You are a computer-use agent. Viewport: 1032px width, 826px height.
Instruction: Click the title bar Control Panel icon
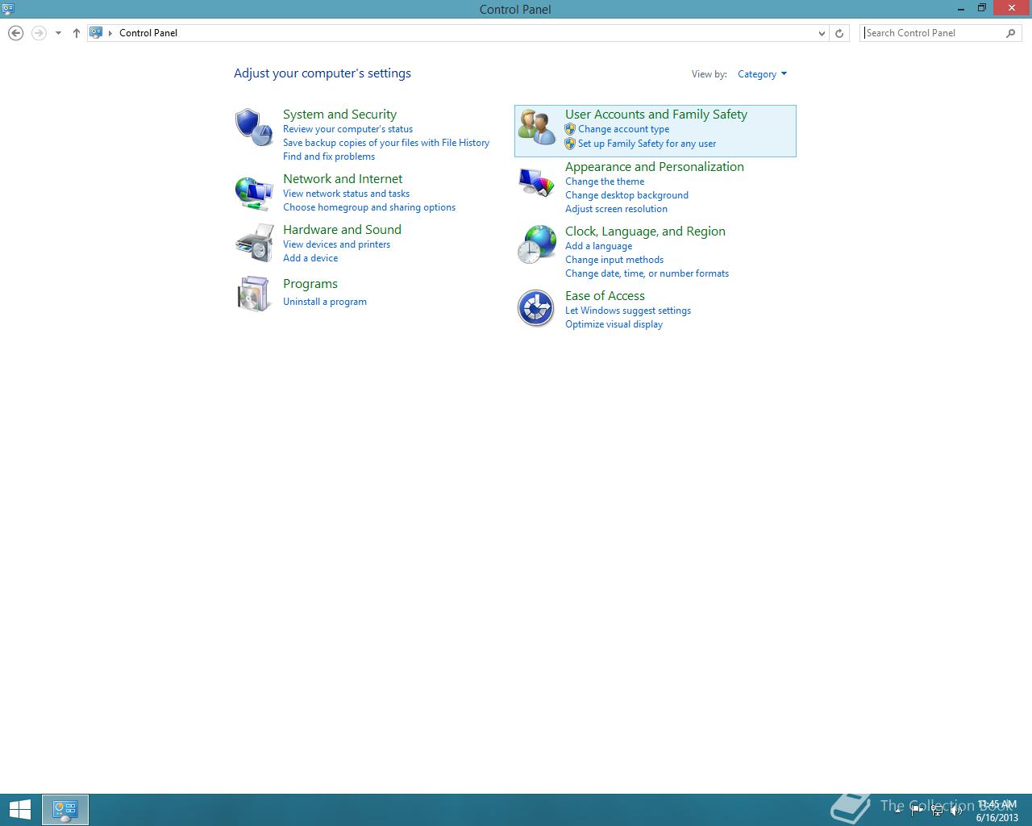pos(8,8)
